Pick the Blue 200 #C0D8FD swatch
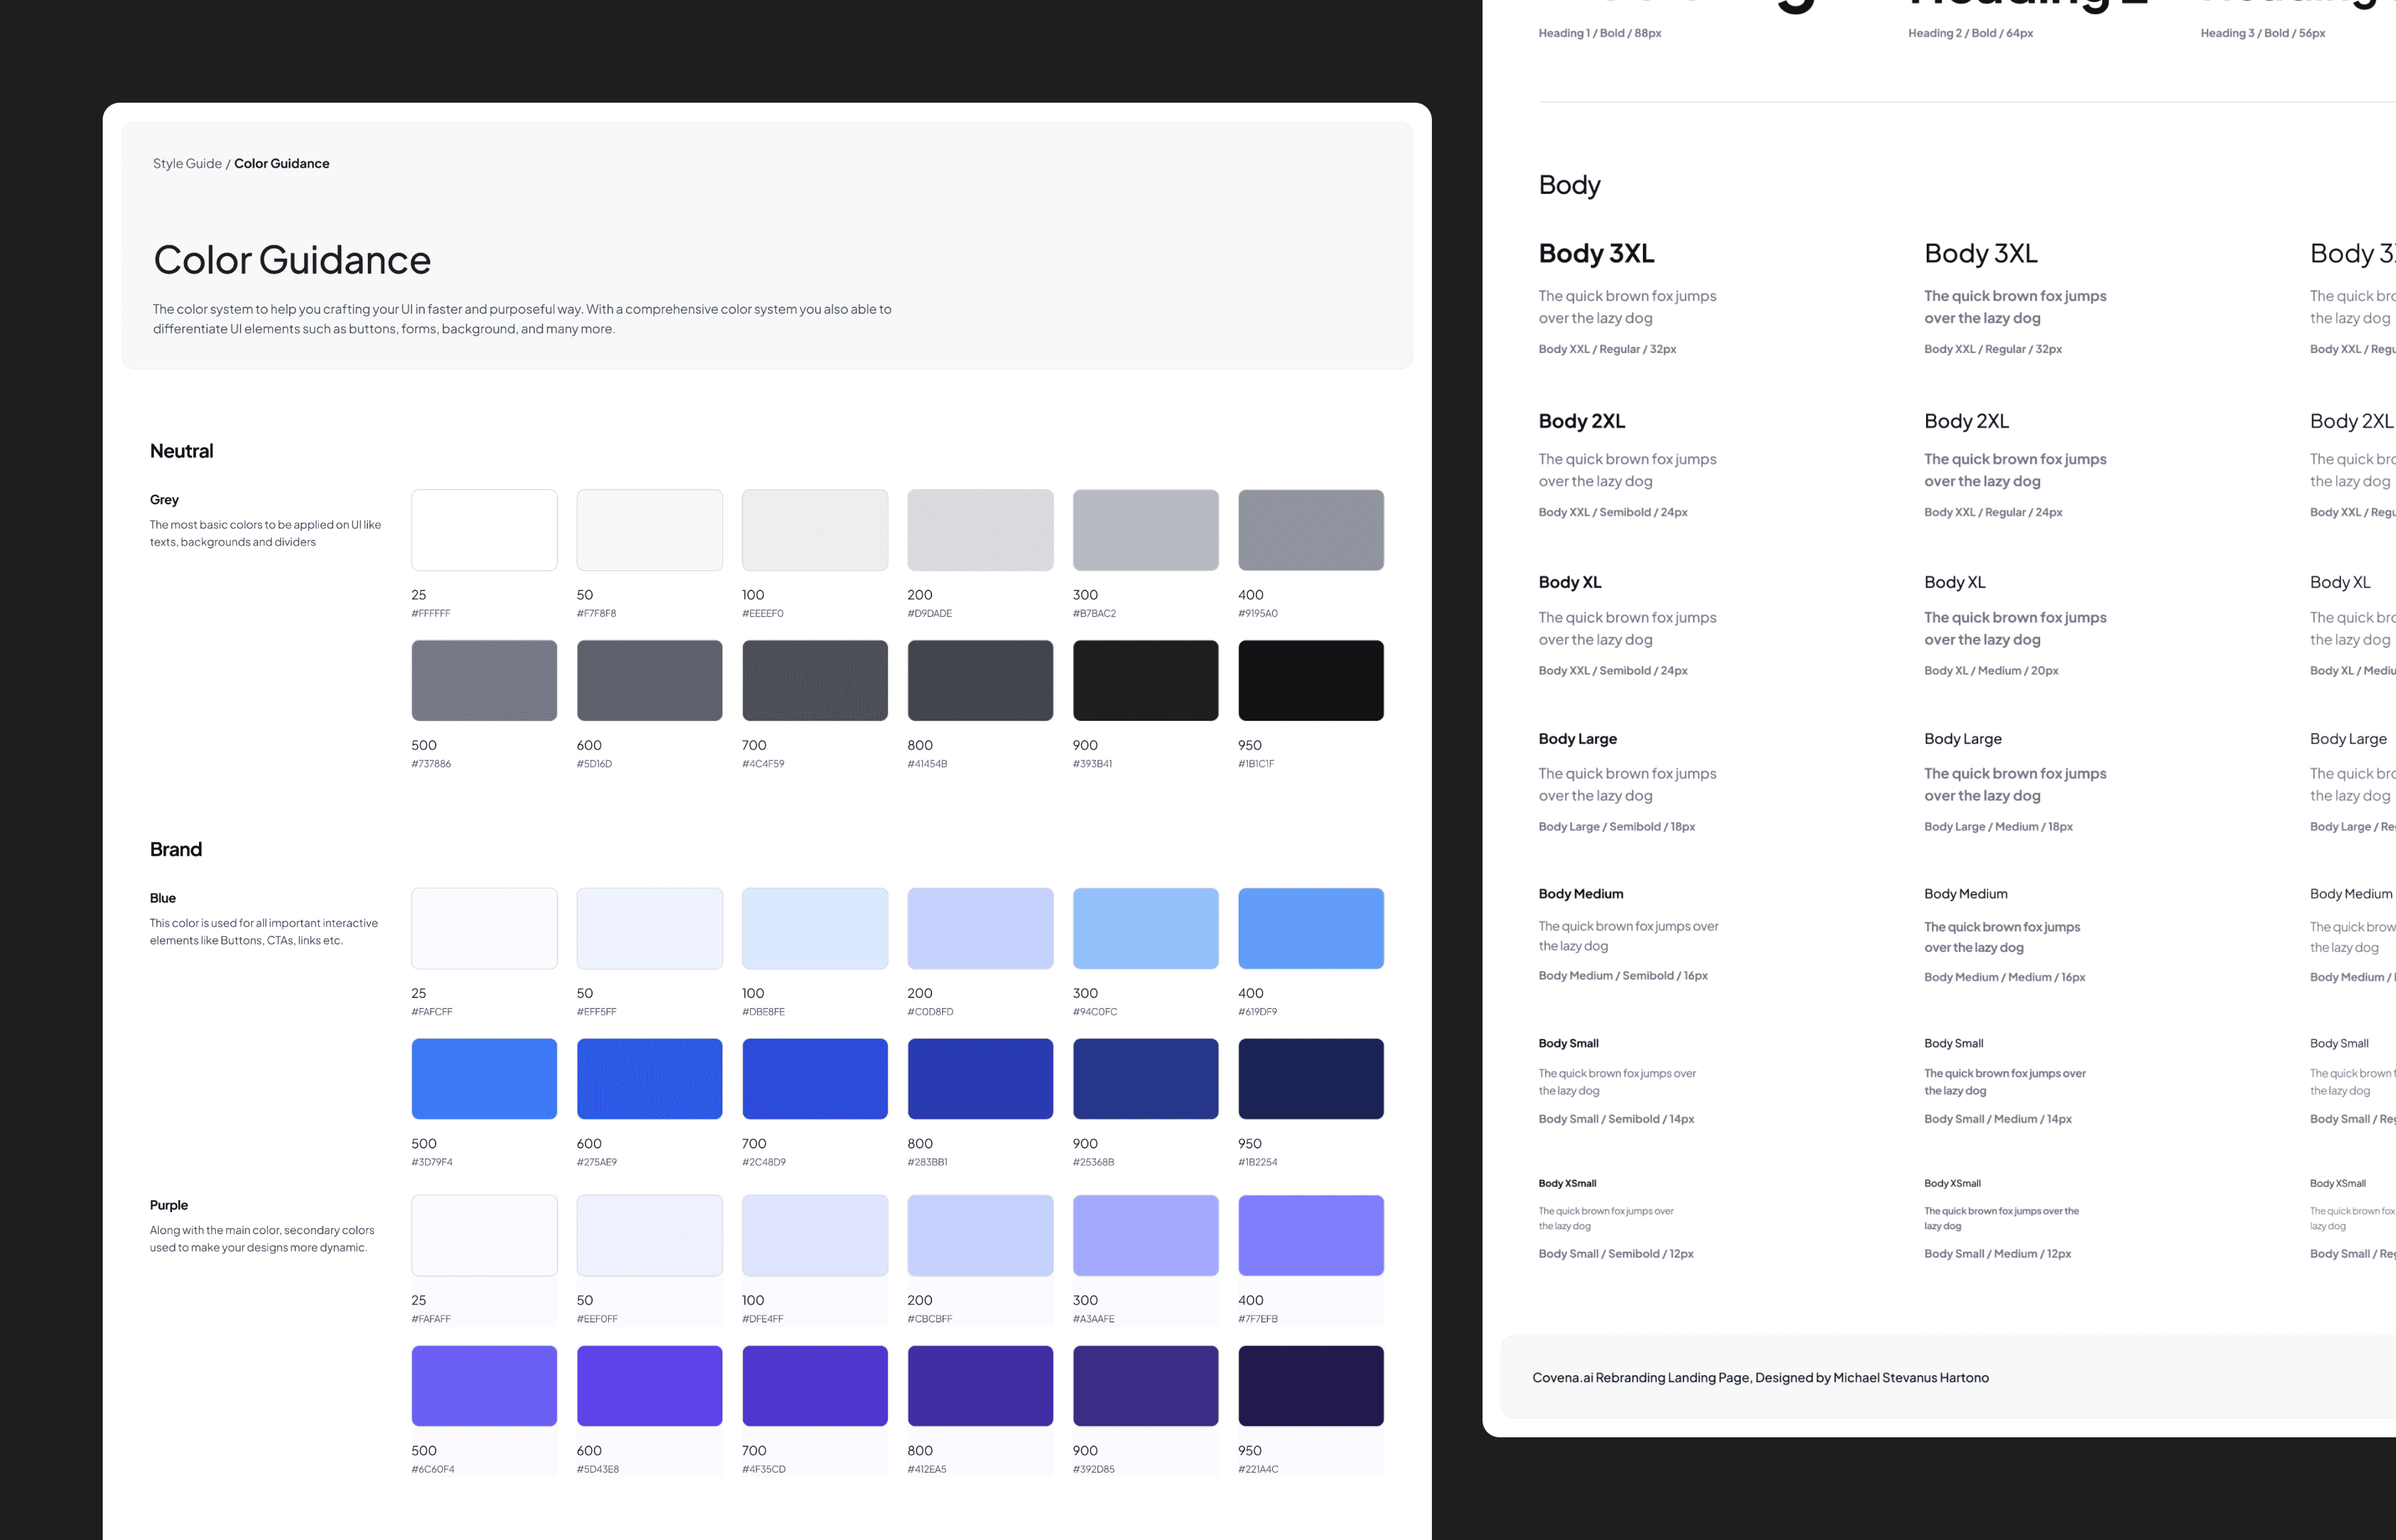The height and width of the screenshot is (1540, 2396). [980, 929]
